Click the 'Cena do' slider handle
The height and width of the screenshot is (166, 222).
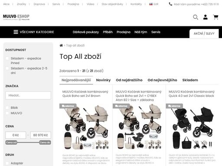pos(45,143)
